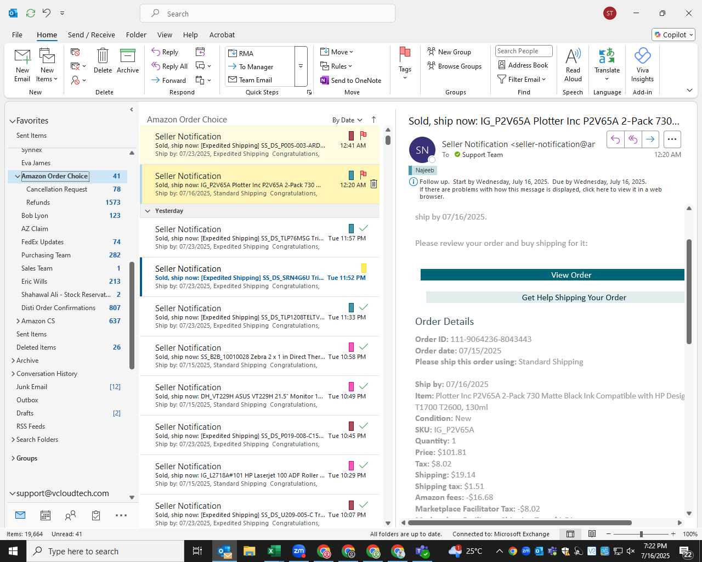Open the Address Book
The width and height of the screenshot is (702, 562).
tap(523, 65)
